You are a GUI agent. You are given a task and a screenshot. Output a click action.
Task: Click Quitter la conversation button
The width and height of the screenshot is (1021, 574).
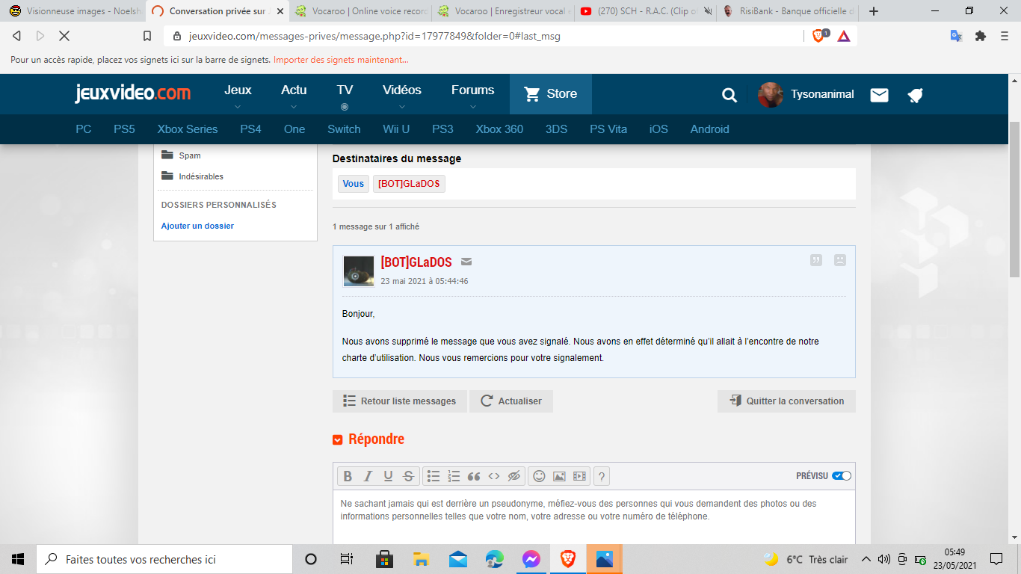pyautogui.click(x=786, y=401)
